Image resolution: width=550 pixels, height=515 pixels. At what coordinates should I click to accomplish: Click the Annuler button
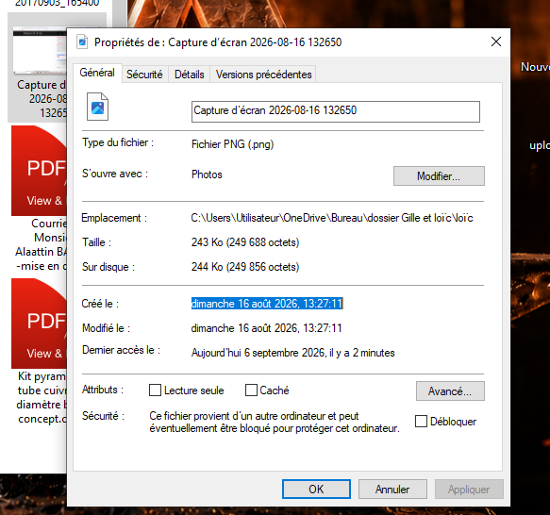click(392, 489)
